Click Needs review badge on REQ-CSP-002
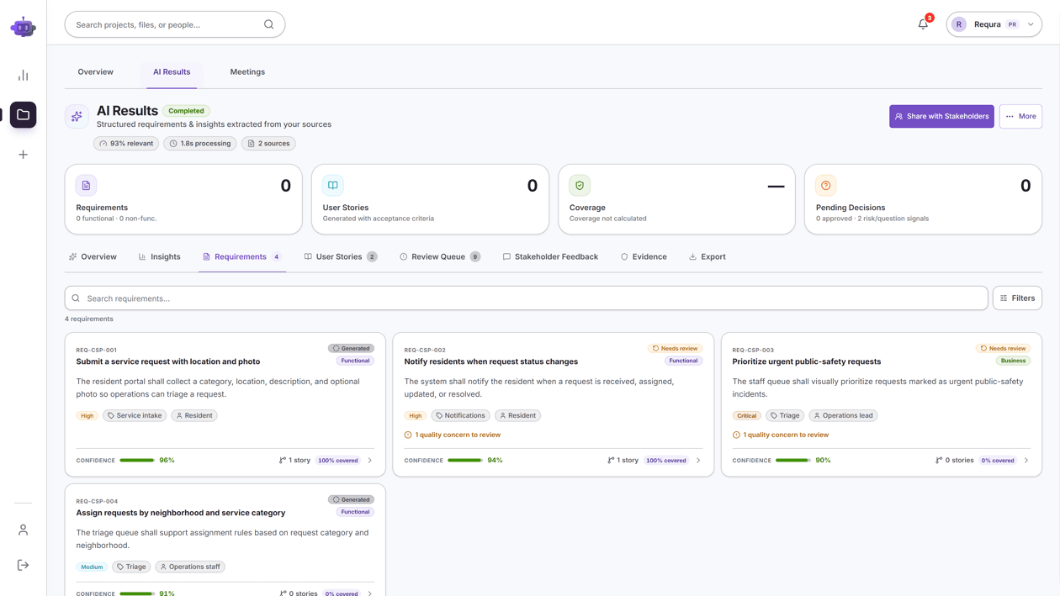Screen dimensions: 1060x596 point(675,348)
